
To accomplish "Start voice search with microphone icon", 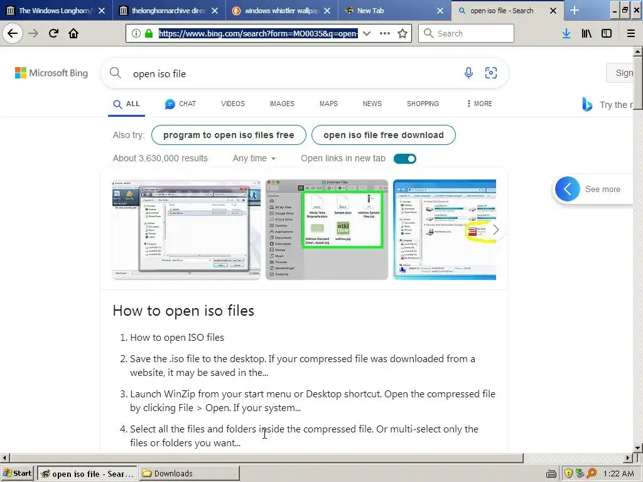I will tap(468, 73).
